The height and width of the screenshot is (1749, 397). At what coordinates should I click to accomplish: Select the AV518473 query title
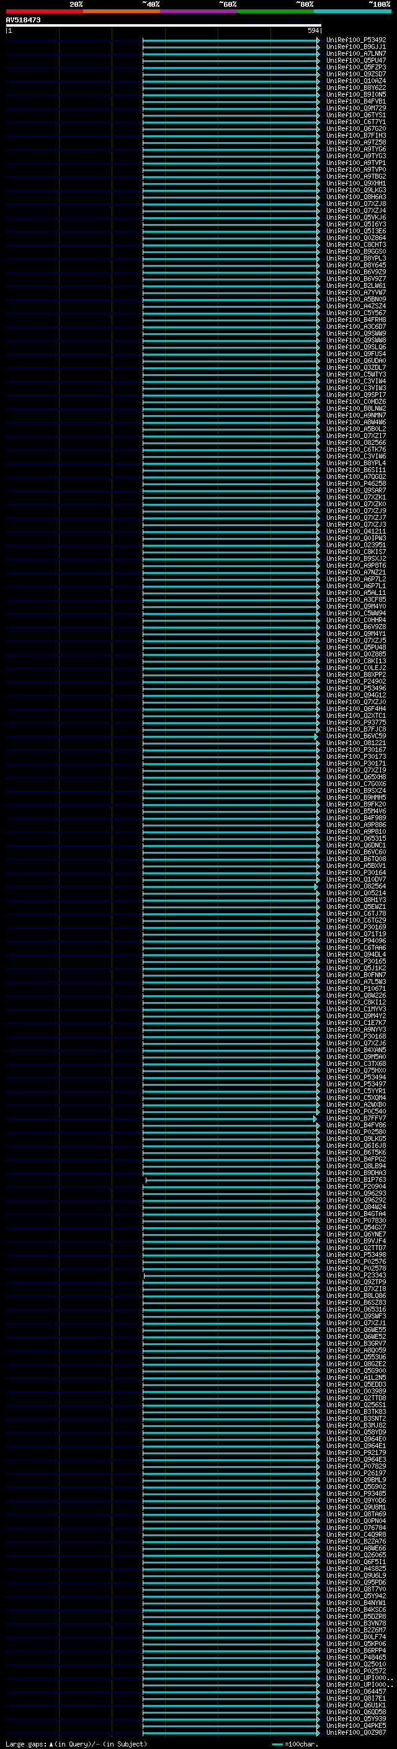point(23,20)
